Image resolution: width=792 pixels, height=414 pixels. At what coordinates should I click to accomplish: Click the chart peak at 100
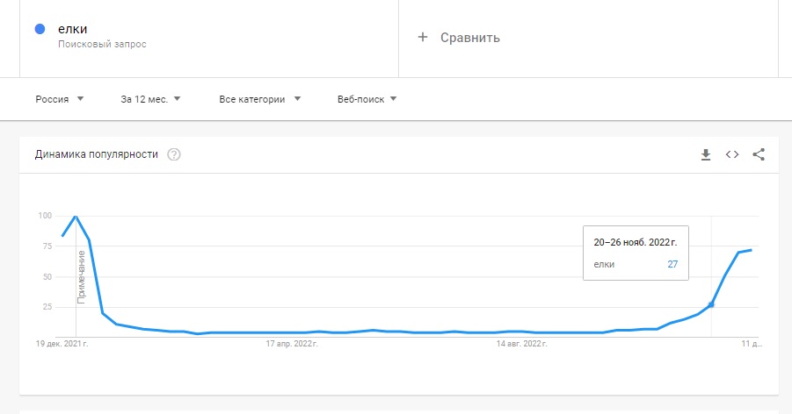click(x=76, y=216)
